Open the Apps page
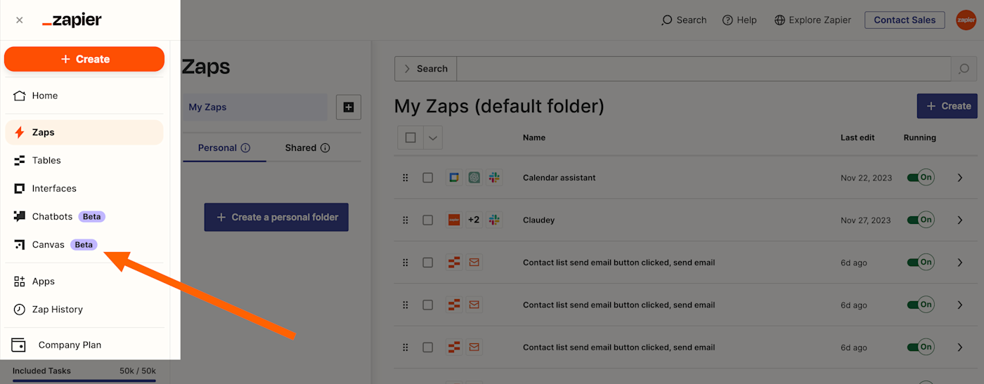984x384 pixels. 43,281
